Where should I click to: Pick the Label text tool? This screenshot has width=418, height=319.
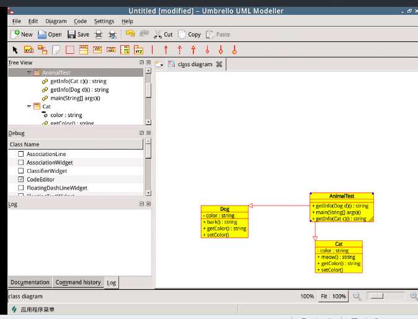coord(29,50)
